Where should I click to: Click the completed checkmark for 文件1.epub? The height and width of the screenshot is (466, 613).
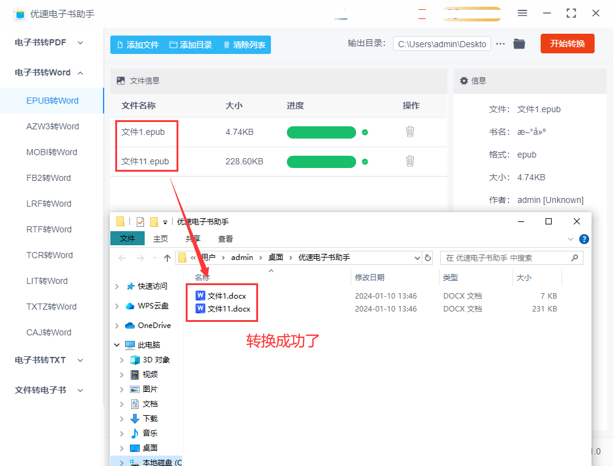tap(365, 132)
